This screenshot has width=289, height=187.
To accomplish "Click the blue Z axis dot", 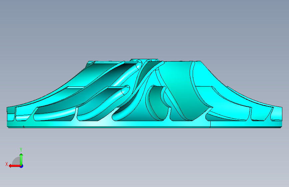I will [22, 166].
